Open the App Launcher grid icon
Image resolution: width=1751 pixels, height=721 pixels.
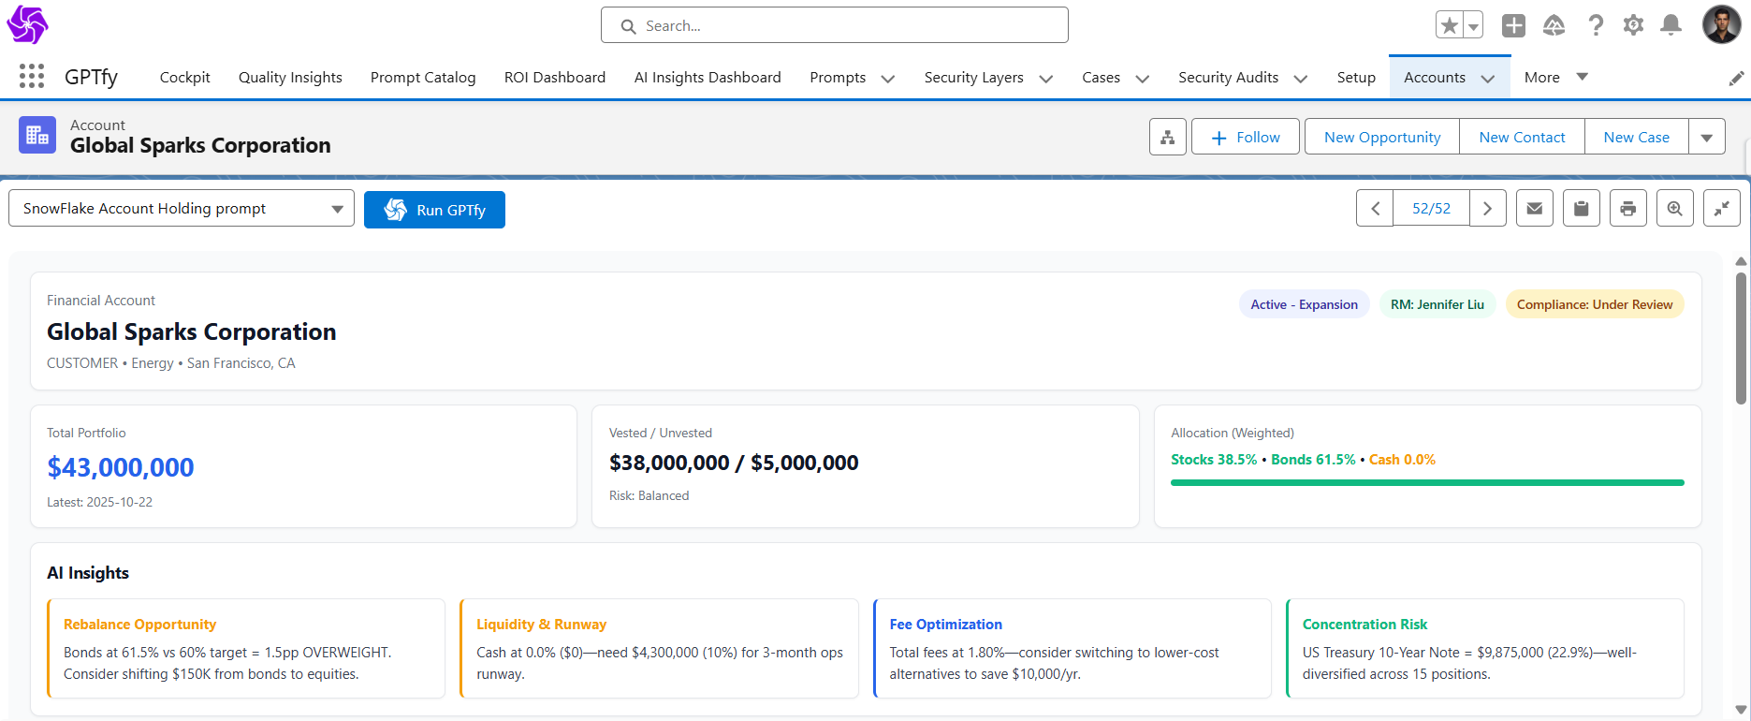coord(32,77)
